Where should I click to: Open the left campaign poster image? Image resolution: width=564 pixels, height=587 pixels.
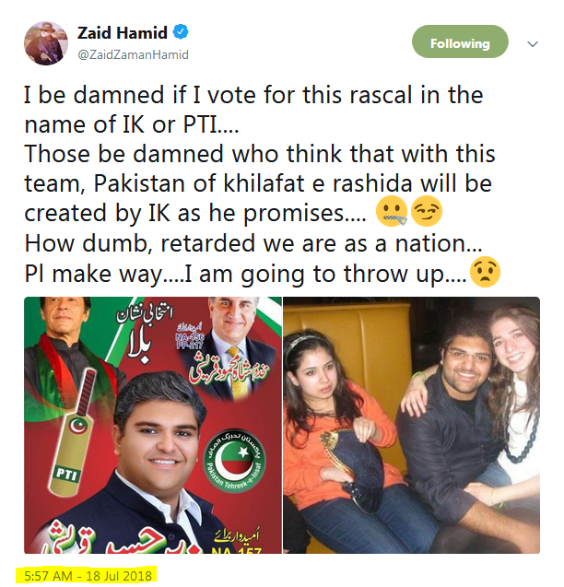point(153,425)
